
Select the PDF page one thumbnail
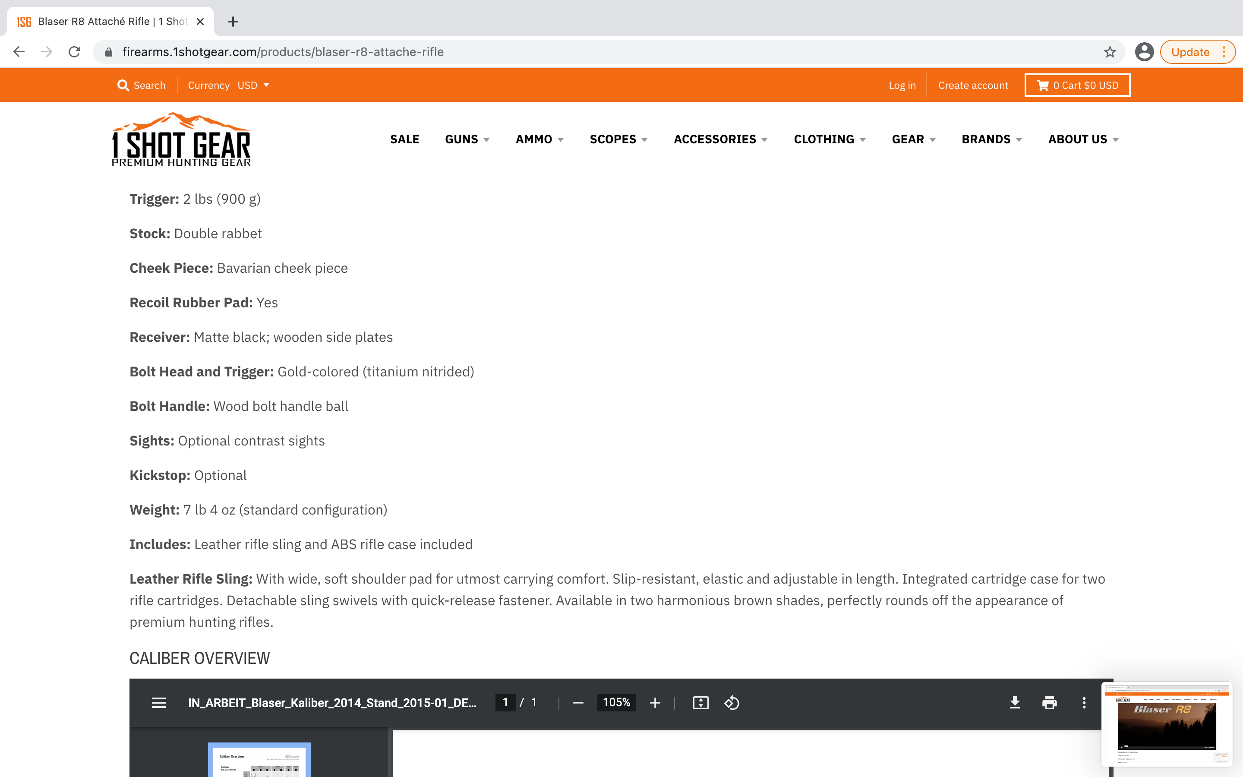(259, 761)
